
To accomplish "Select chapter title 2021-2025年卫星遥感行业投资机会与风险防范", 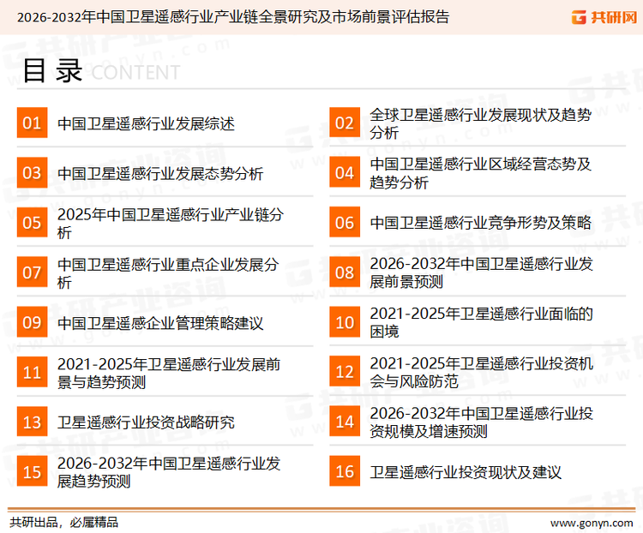I will click(x=482, y=372).
